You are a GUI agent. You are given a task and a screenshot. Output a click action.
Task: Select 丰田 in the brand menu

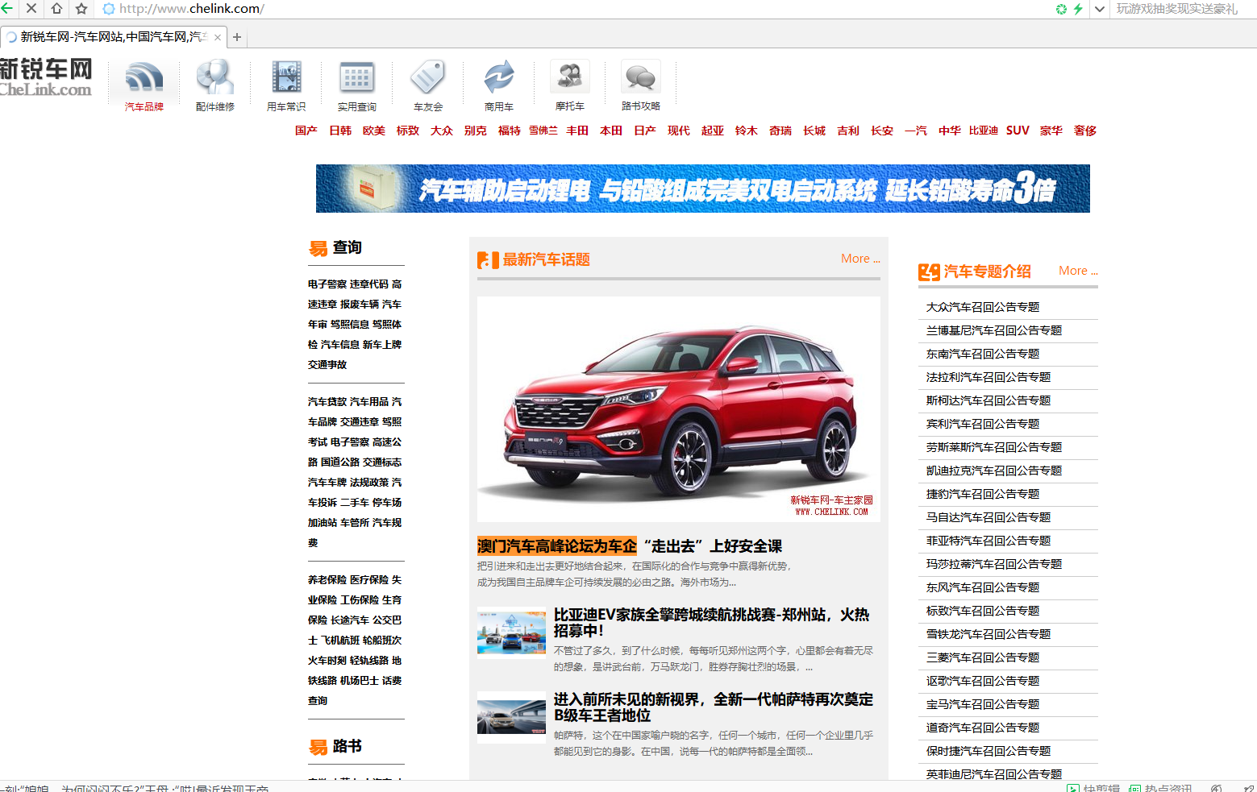pyautogui.click(x=577, y=131)
